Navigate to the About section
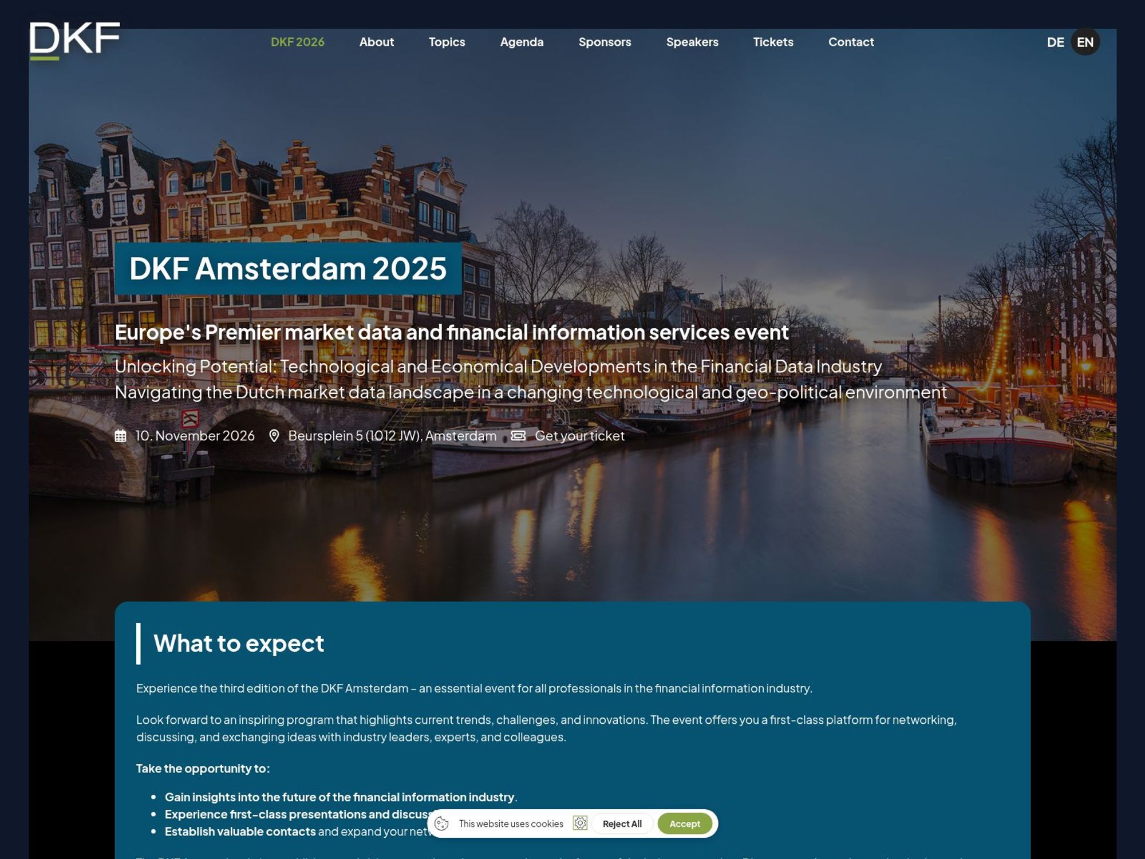 tap(376, 42)
